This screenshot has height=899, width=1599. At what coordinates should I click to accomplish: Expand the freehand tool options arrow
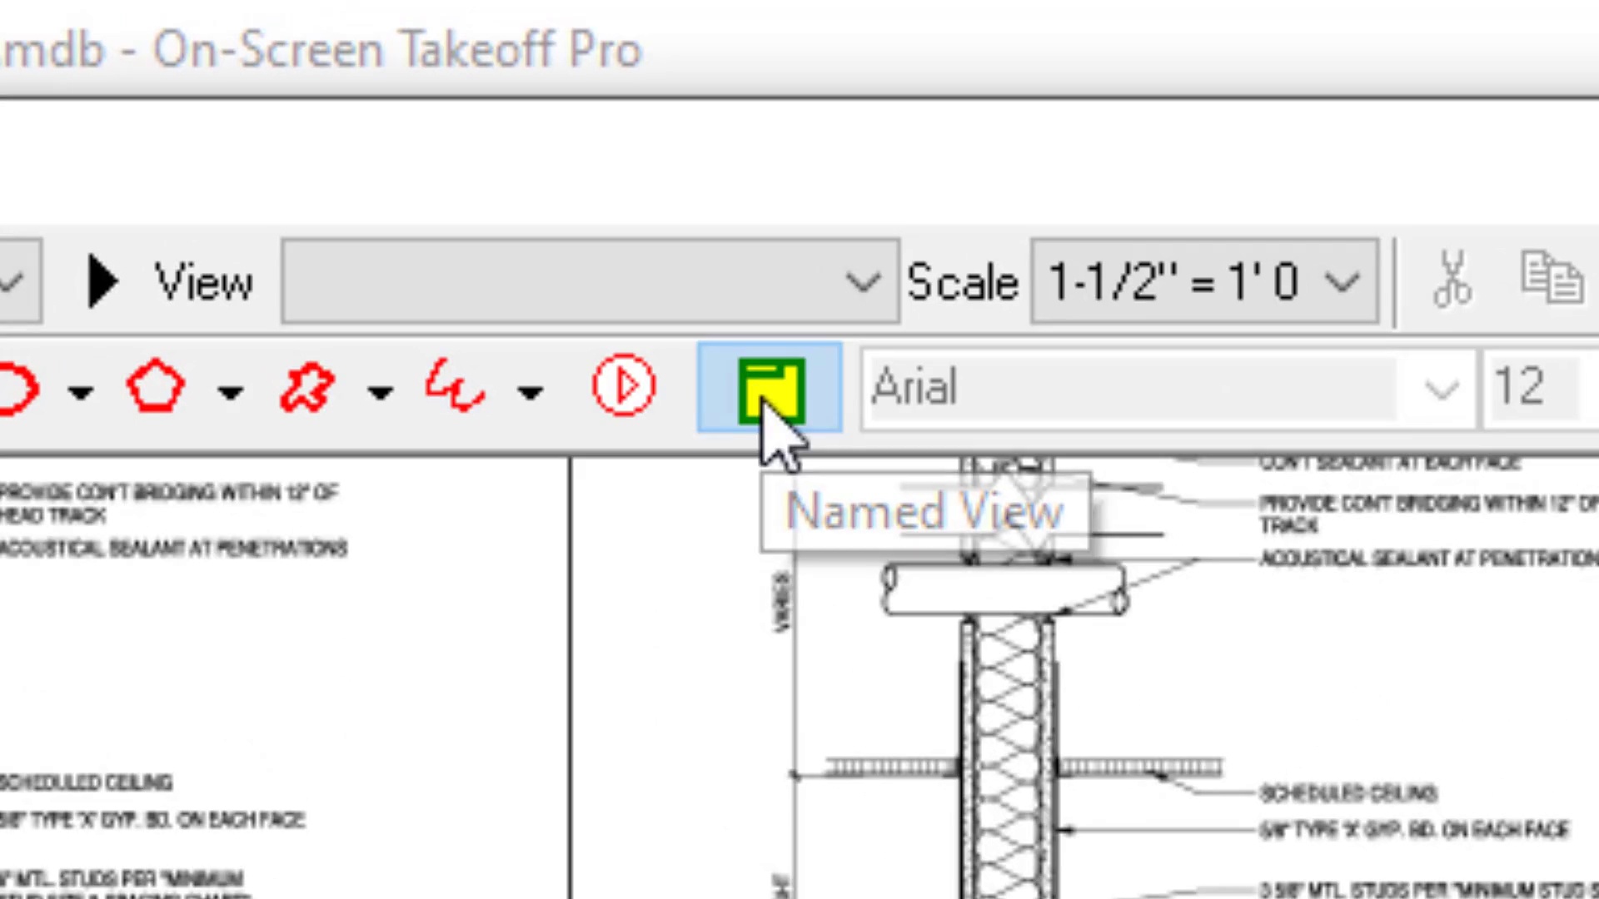click(531, 391)
